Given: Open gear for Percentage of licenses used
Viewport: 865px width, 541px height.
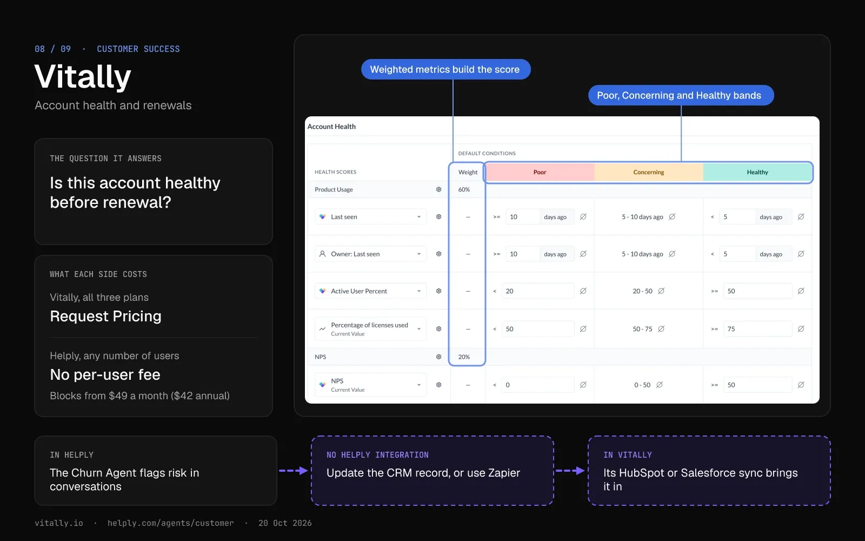Looking at the screenshot, I should coord(438,329).
